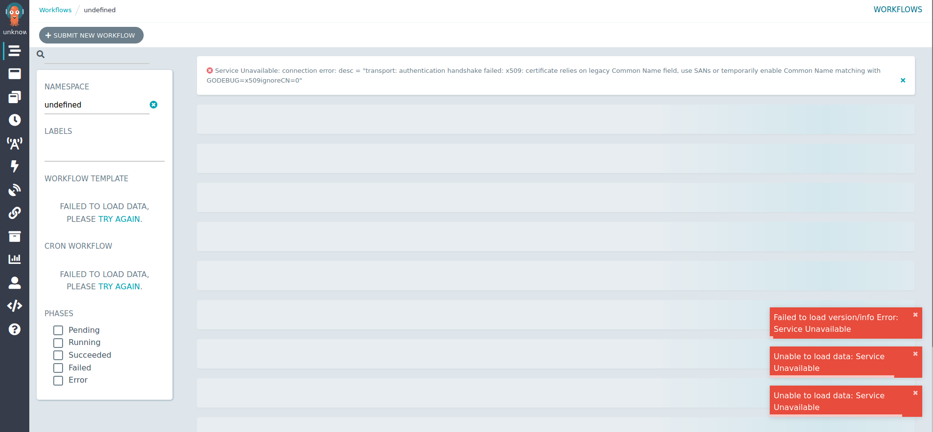The width and height of the screenshot is (933, 432).
Task: Open User profile icon in sidebar
Action: coord(15,282)
